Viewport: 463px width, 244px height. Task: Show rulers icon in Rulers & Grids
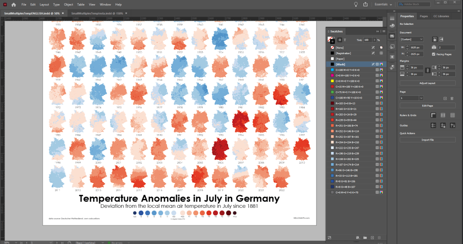pos(433,115)
